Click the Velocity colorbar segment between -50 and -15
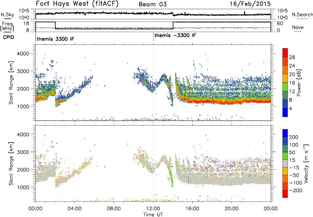 [x=285, y=171]
